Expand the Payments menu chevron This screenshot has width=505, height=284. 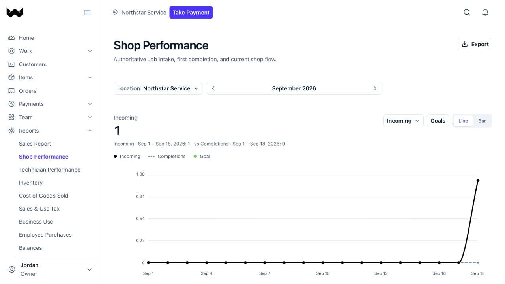(90, 104)
